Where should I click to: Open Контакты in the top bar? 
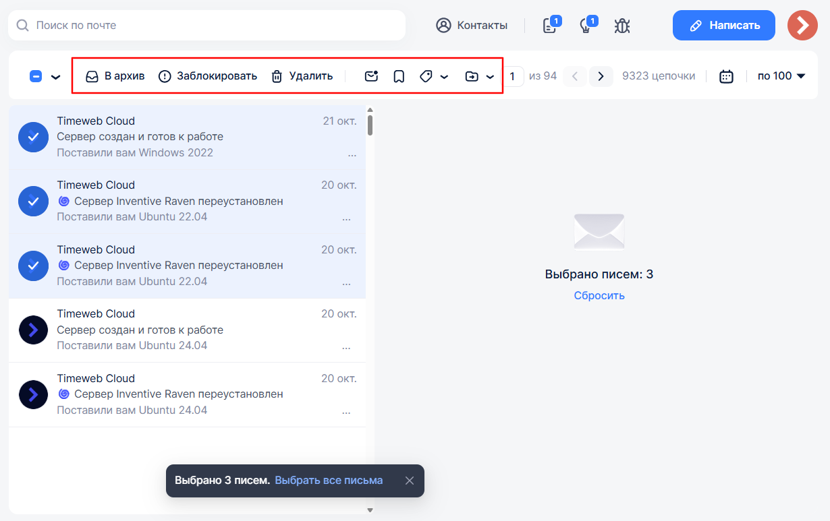coord(472,26)
